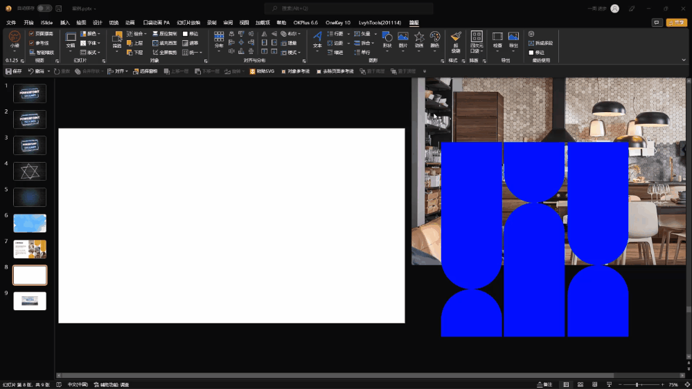Open the 文稿 document dropdown
This screenshot has width=692, height=389.
pos(71,42)
